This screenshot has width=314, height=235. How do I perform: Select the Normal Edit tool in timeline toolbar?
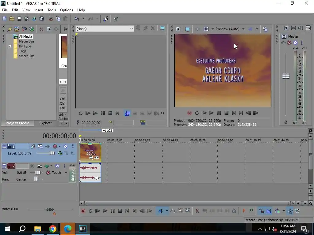[x=161, y=211]
